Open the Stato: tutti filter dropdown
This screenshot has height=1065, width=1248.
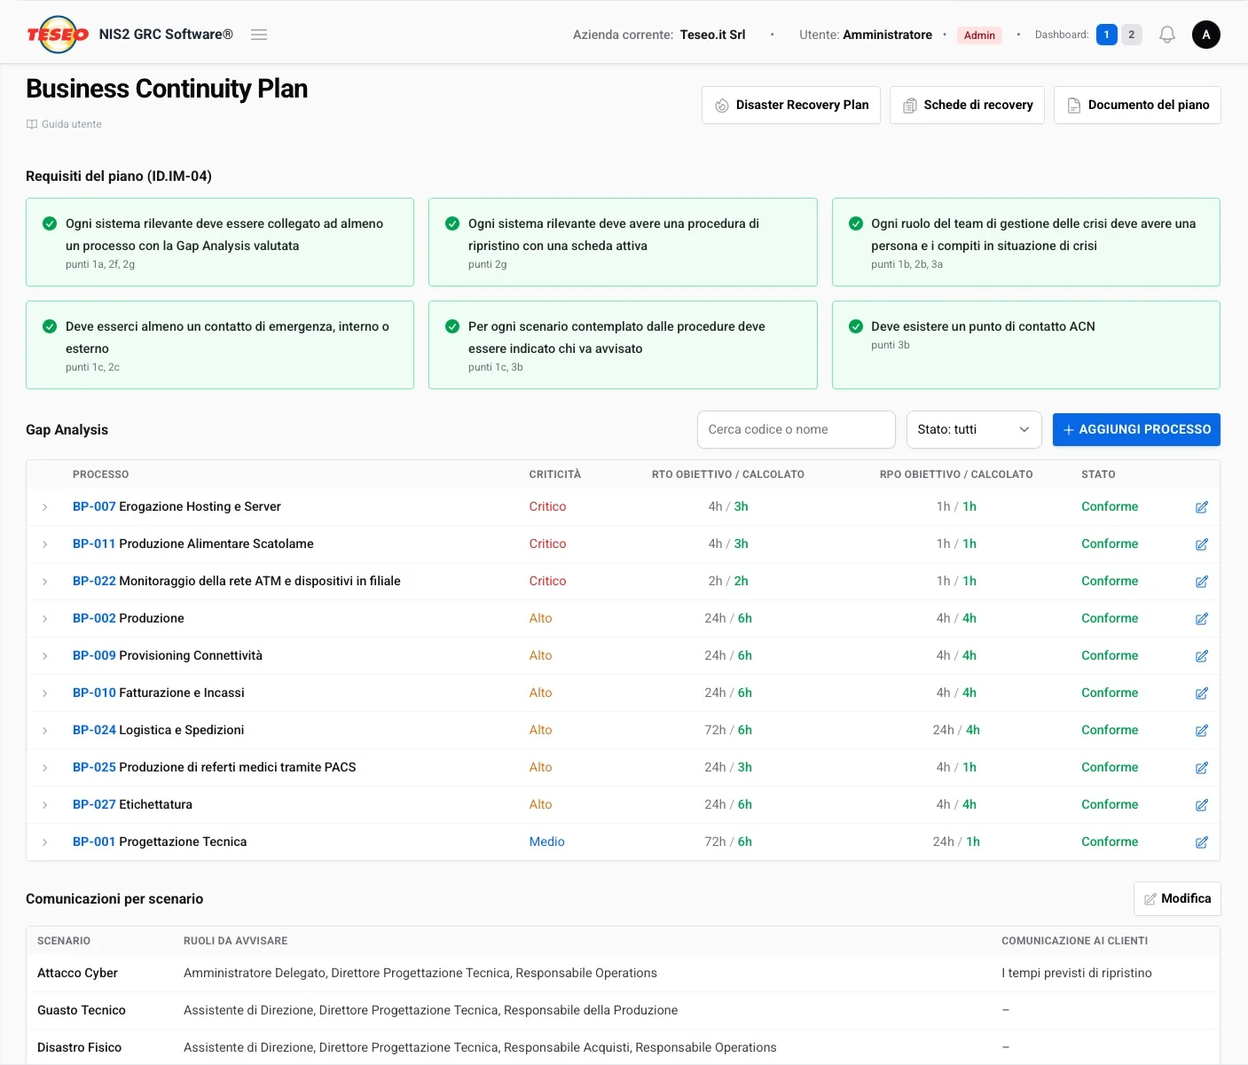click(x=974, y=429)
